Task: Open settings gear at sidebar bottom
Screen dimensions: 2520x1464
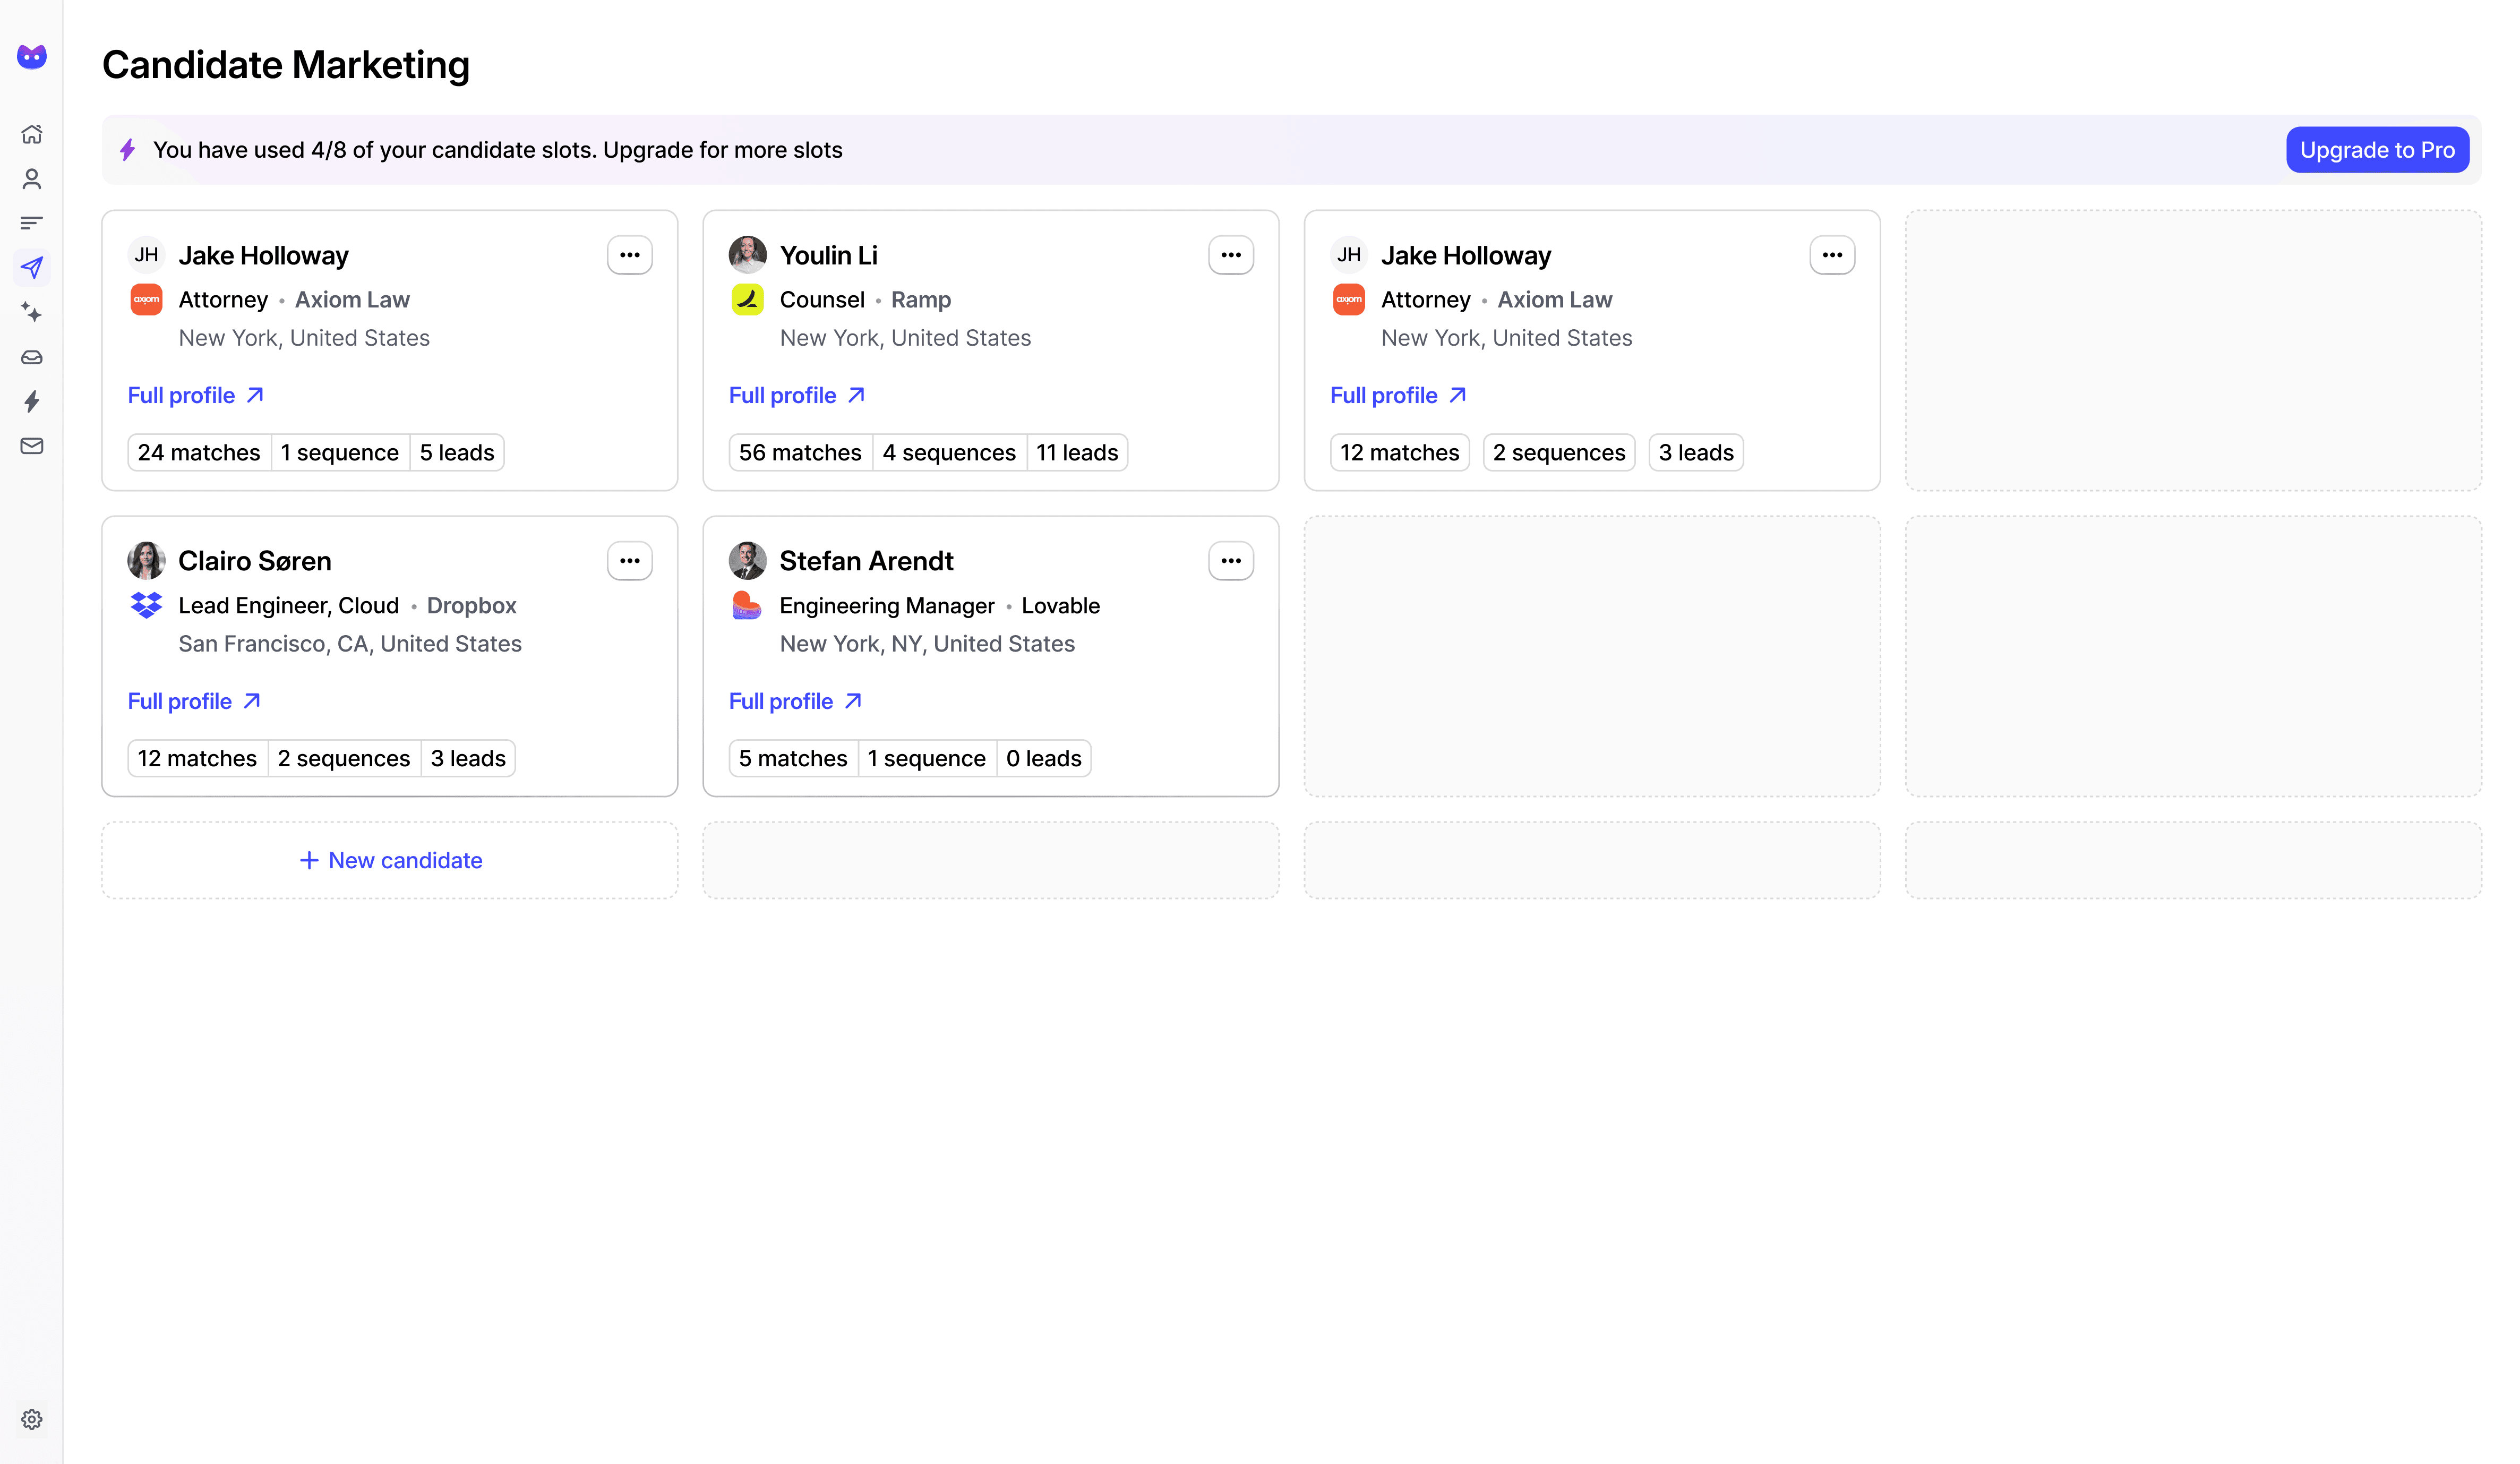Action: [x=32, y=1419]
